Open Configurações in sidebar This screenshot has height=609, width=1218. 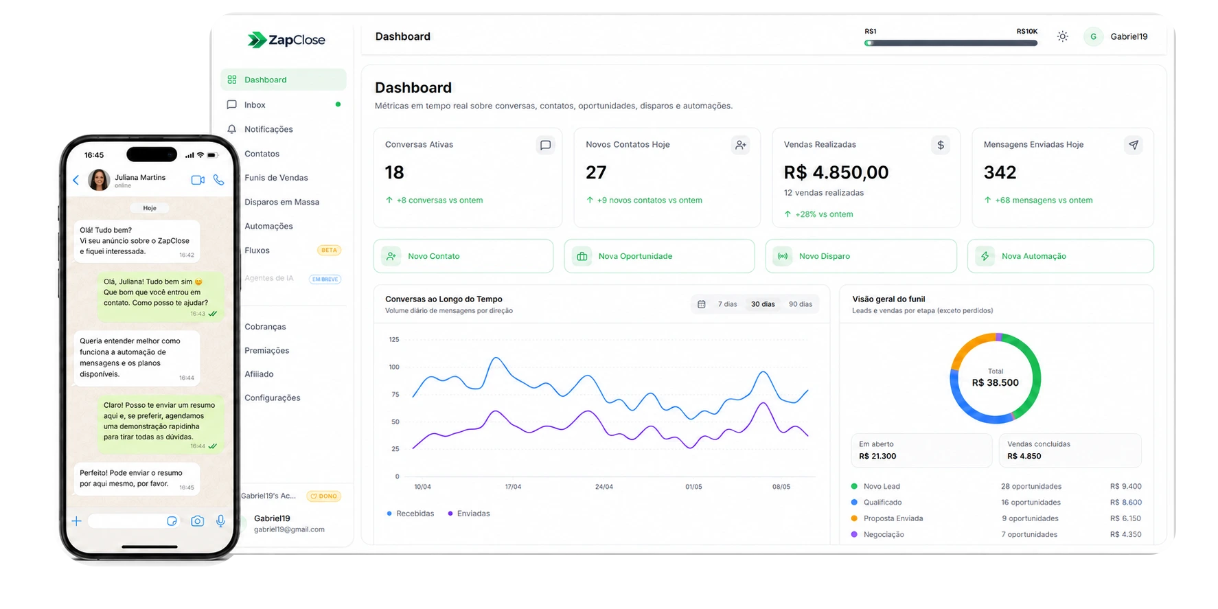tap(273, 398)
